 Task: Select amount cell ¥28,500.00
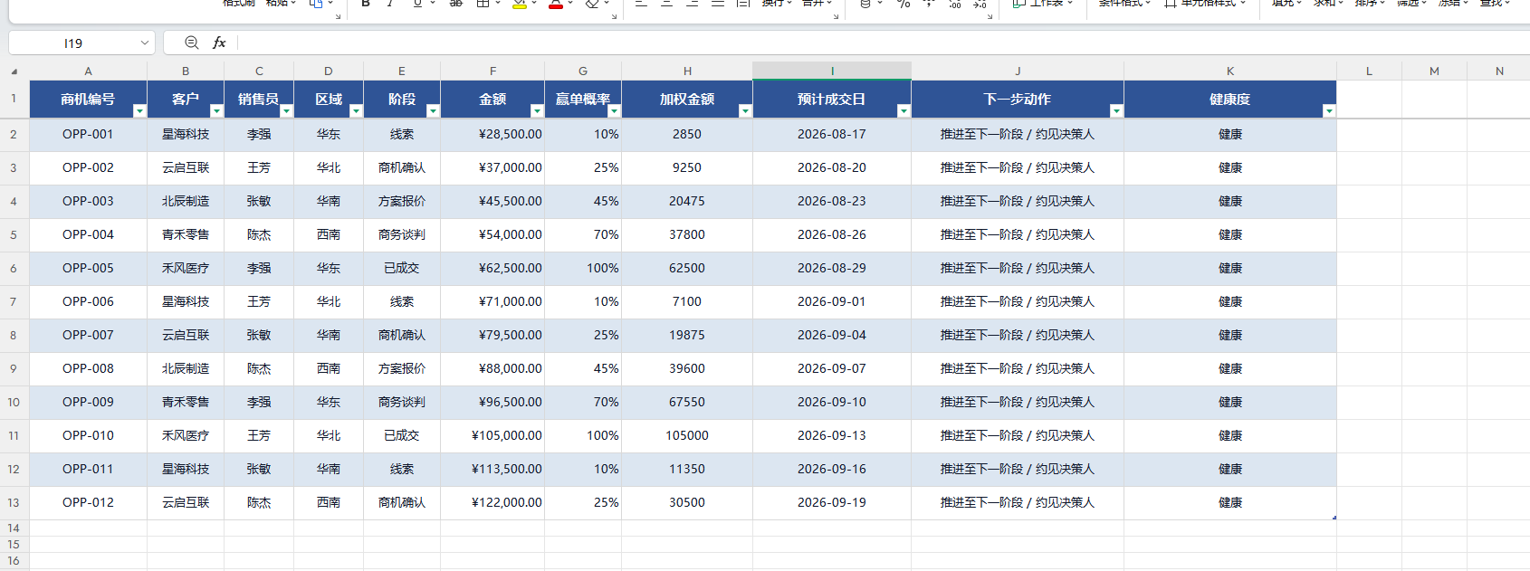pos(492,134)
